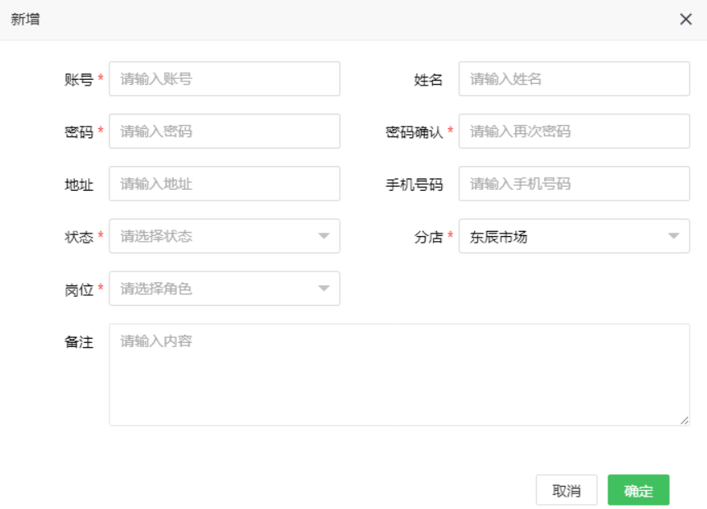Viewport: 707px width, 509px height.
Task: Click the 手机号码 phone number field
Action: tap(574, 183)
